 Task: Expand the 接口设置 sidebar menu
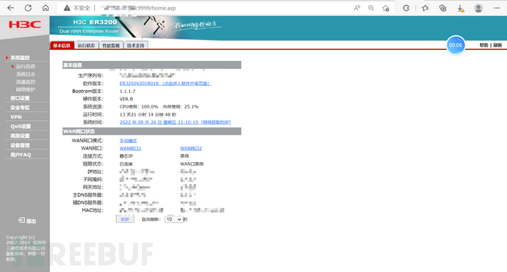coord(20,98)
